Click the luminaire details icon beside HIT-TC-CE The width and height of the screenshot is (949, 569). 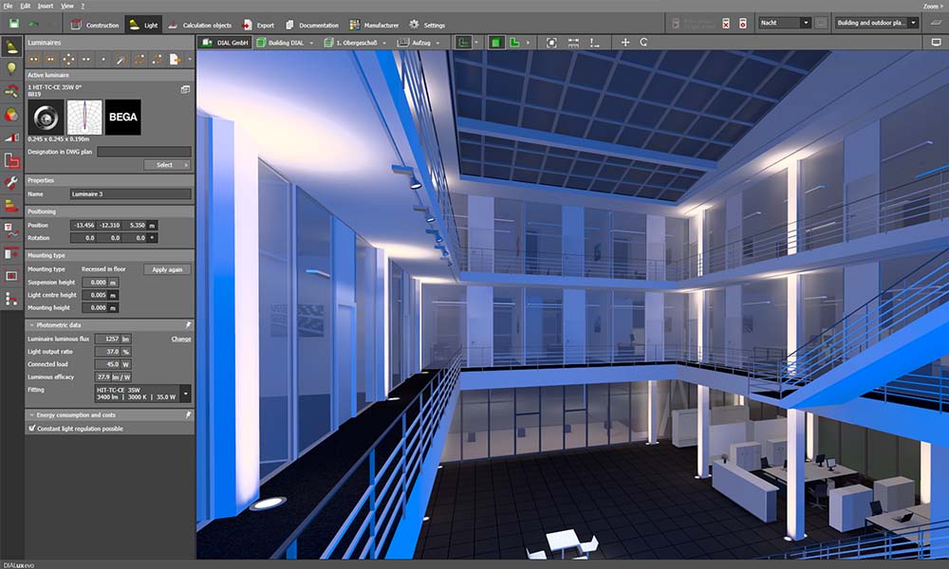click(x=185, y=88)
